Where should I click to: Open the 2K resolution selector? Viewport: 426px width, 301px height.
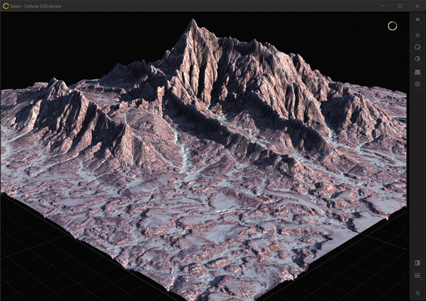click(417, 20)
